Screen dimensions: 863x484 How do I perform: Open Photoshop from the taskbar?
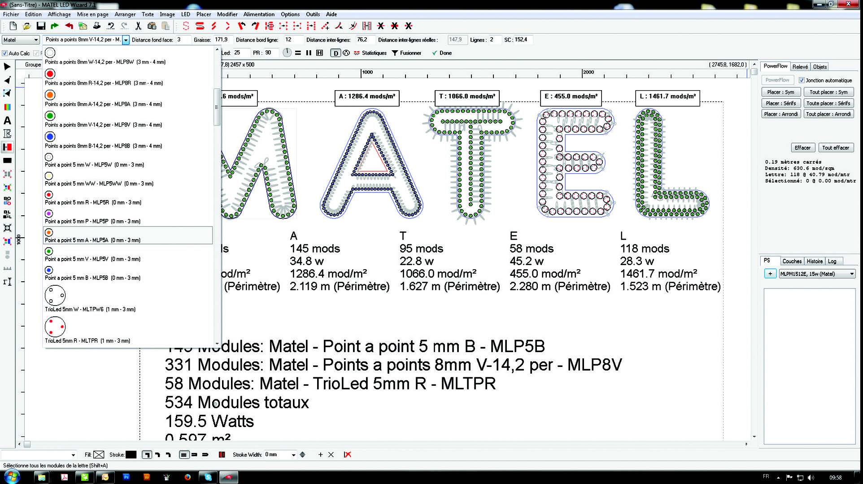[126, 477]
